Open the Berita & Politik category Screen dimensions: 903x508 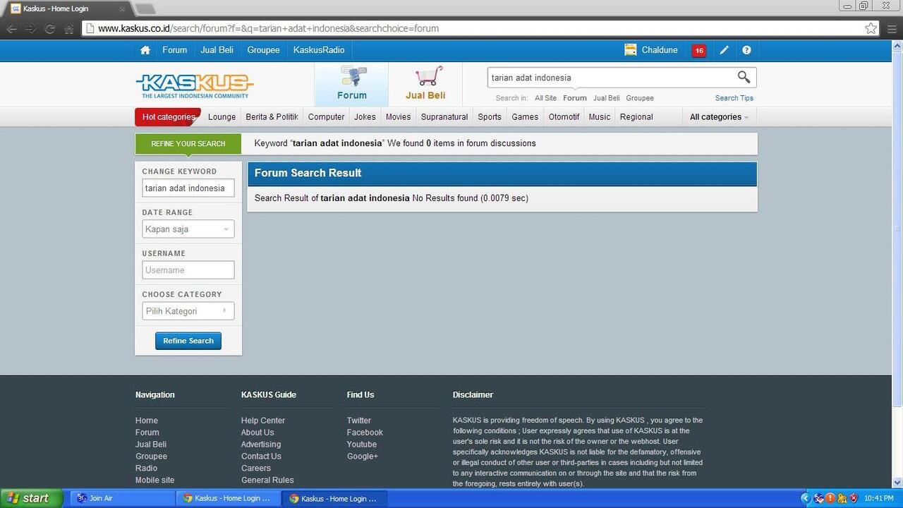272,117
